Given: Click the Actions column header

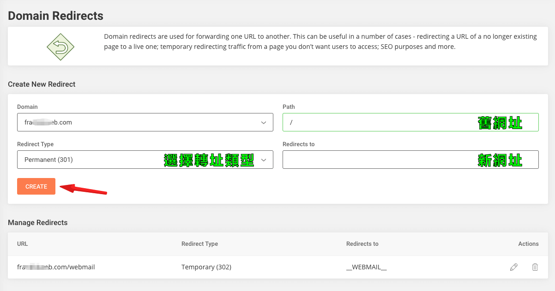Looking at the screenshot, I should 528,243.
